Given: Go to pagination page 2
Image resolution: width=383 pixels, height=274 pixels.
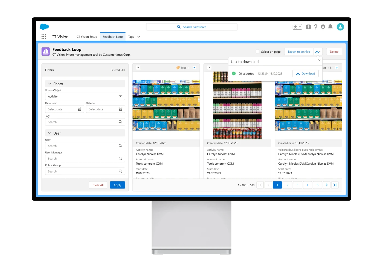Looking at the screenshot, I should point(288,185).
